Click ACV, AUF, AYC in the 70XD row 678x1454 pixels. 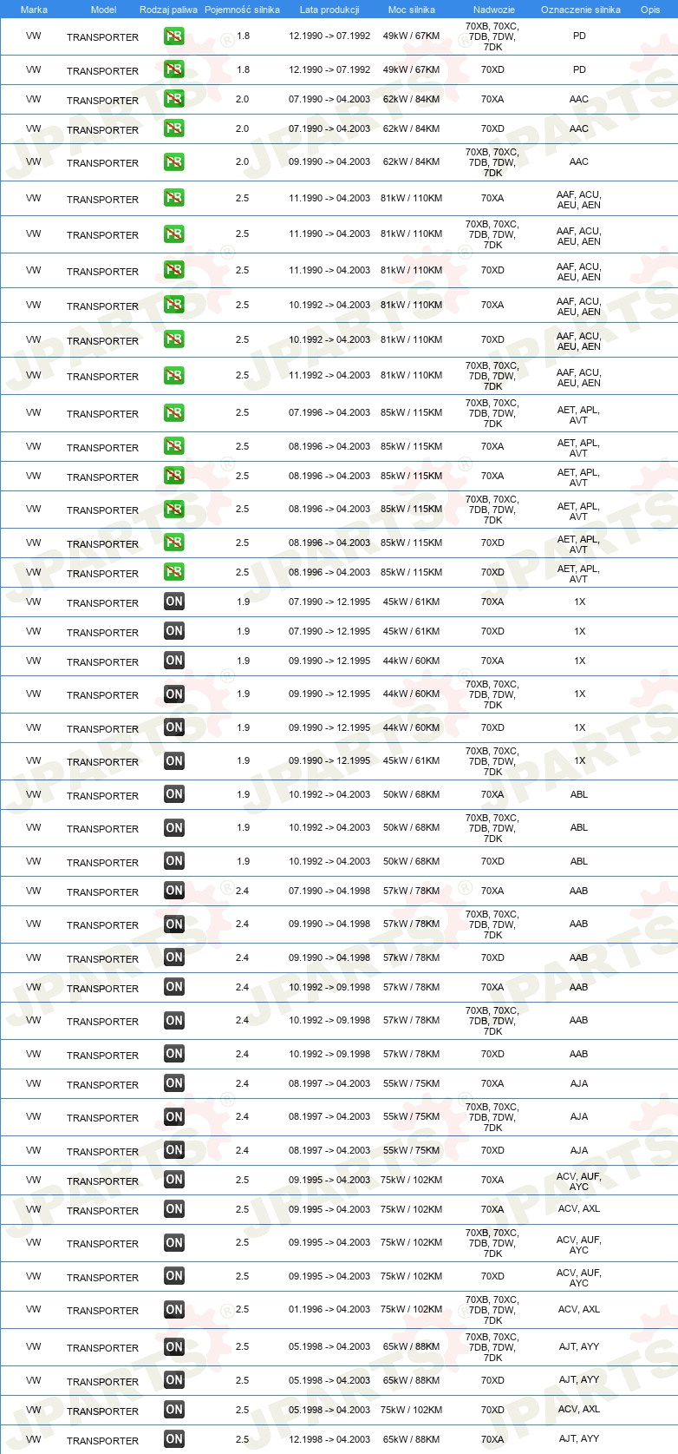pyautogui.click(x=579, y=1278)
